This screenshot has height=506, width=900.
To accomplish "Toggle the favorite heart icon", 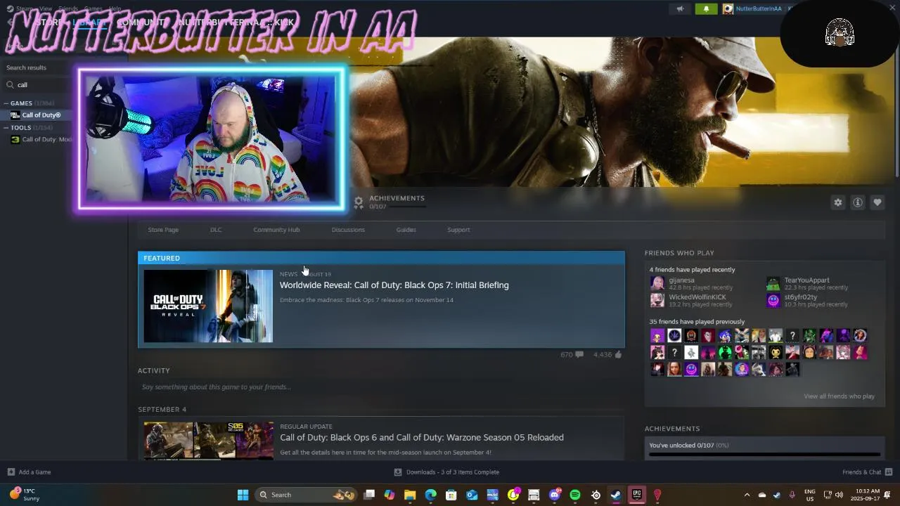I will [877, 202].
